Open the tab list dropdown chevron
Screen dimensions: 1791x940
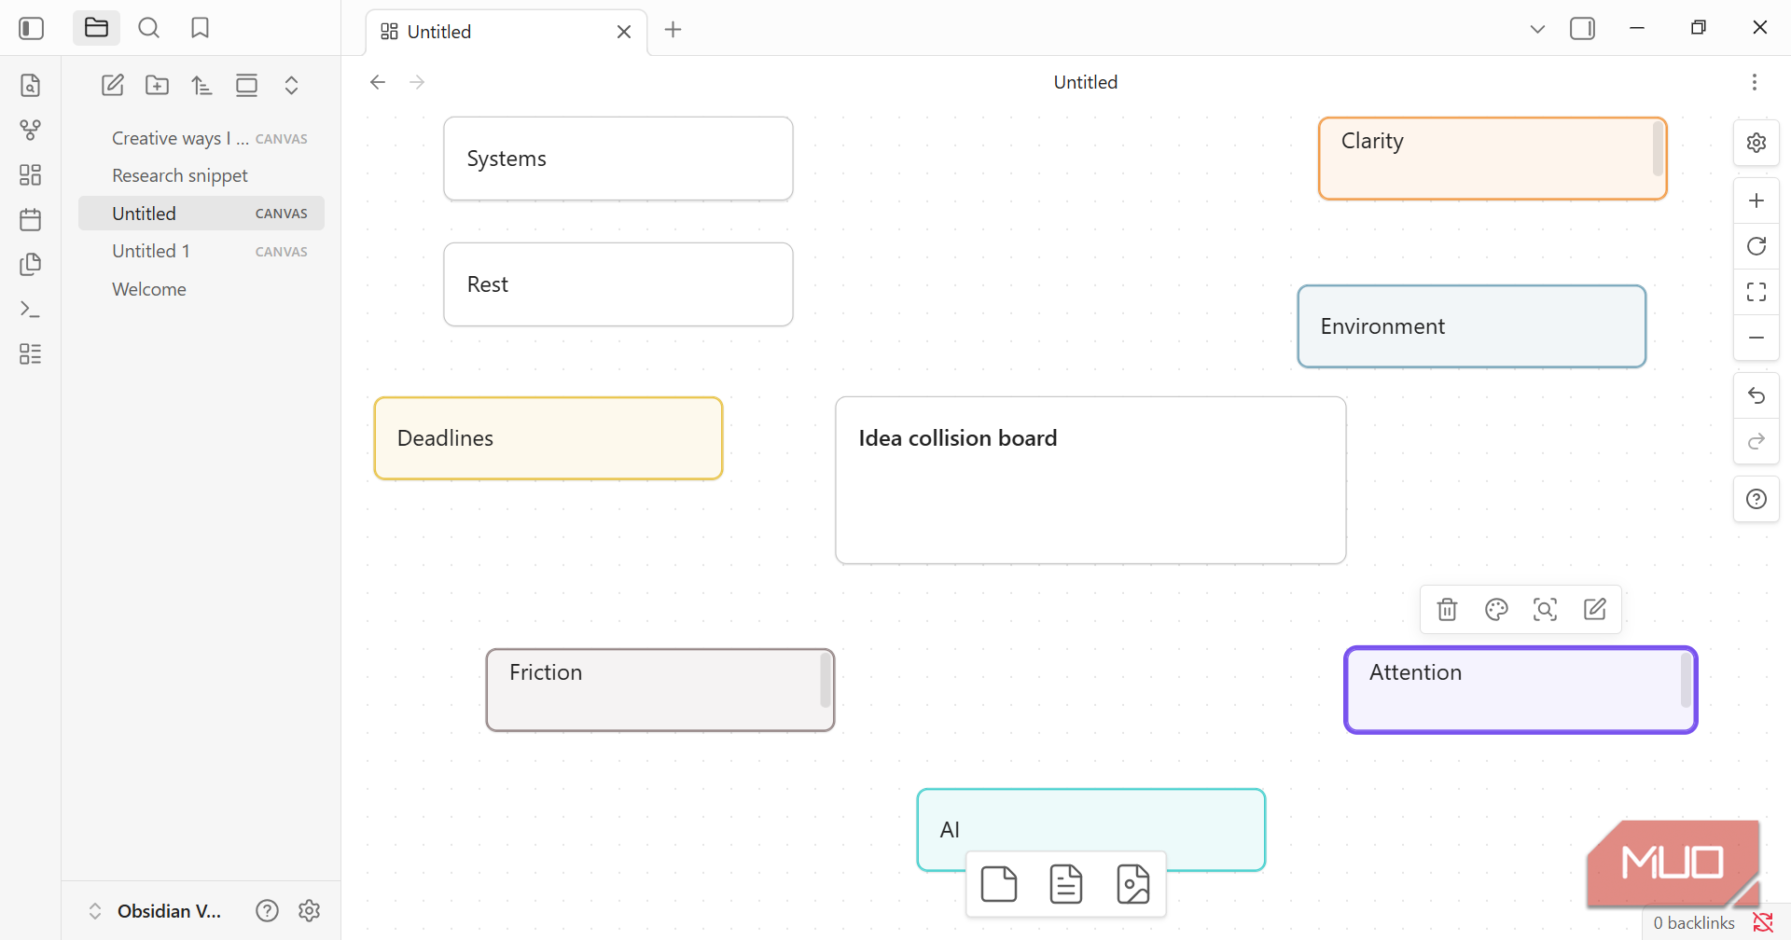1537,30
